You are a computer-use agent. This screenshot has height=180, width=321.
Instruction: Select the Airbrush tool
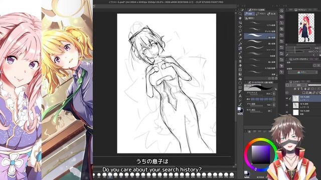point(240,57)
